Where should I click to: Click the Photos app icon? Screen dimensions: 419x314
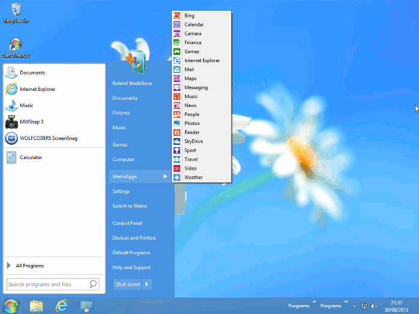[x=177, y=123]
